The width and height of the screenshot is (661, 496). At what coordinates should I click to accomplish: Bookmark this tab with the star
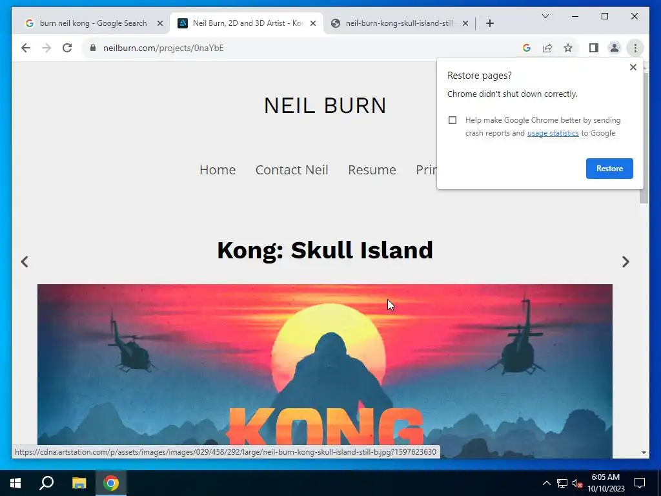[568, 48]
